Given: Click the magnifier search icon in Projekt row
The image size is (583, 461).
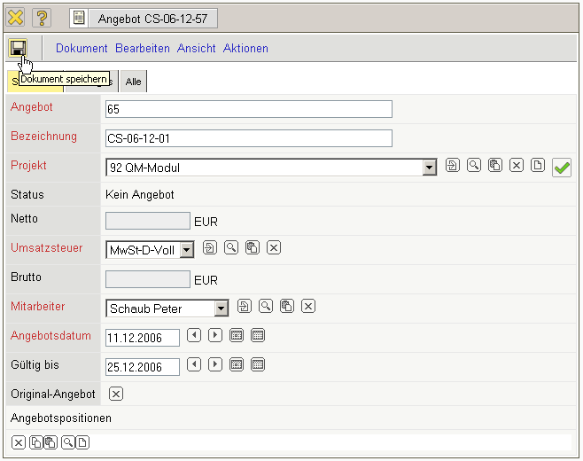Looking at the screenshot, I should click(x=474, y=166).
